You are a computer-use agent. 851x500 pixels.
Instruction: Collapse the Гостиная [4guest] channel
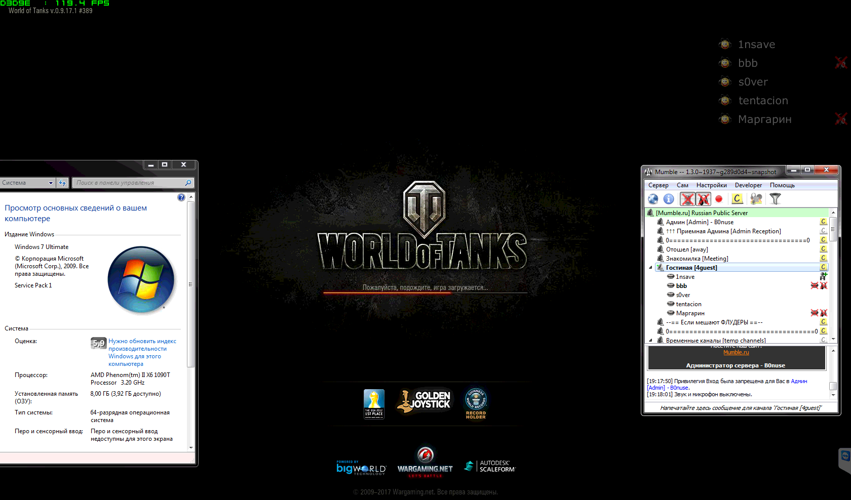click(651, 268)
